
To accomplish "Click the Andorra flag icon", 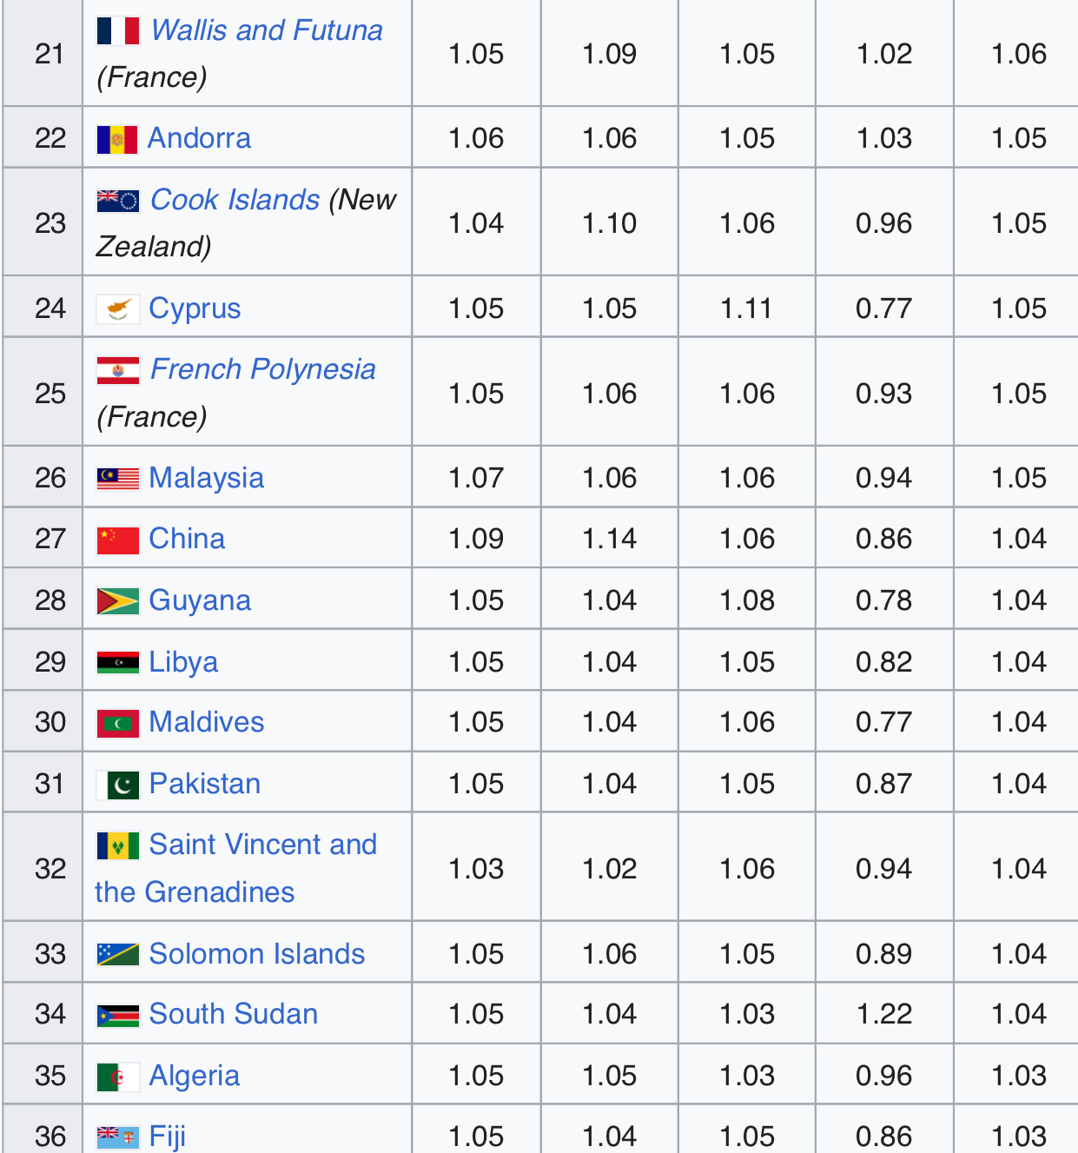I will click(x=117, y=139).
